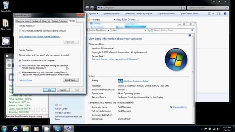This screenshot has width=235, height=132.
Task: Open the Help me choose link
Action: (25, 80)
